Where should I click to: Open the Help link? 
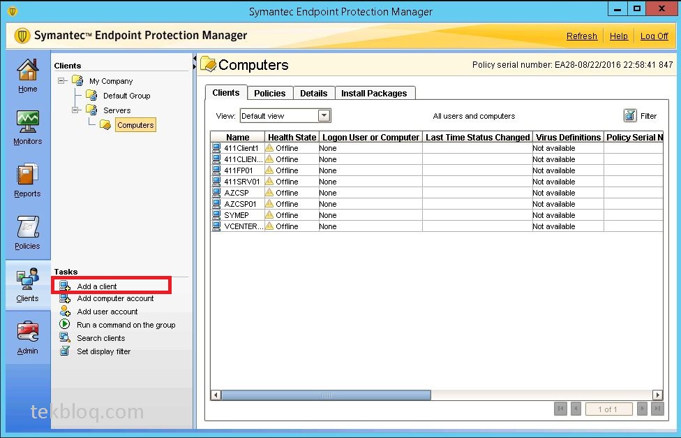tap(619, 36)
